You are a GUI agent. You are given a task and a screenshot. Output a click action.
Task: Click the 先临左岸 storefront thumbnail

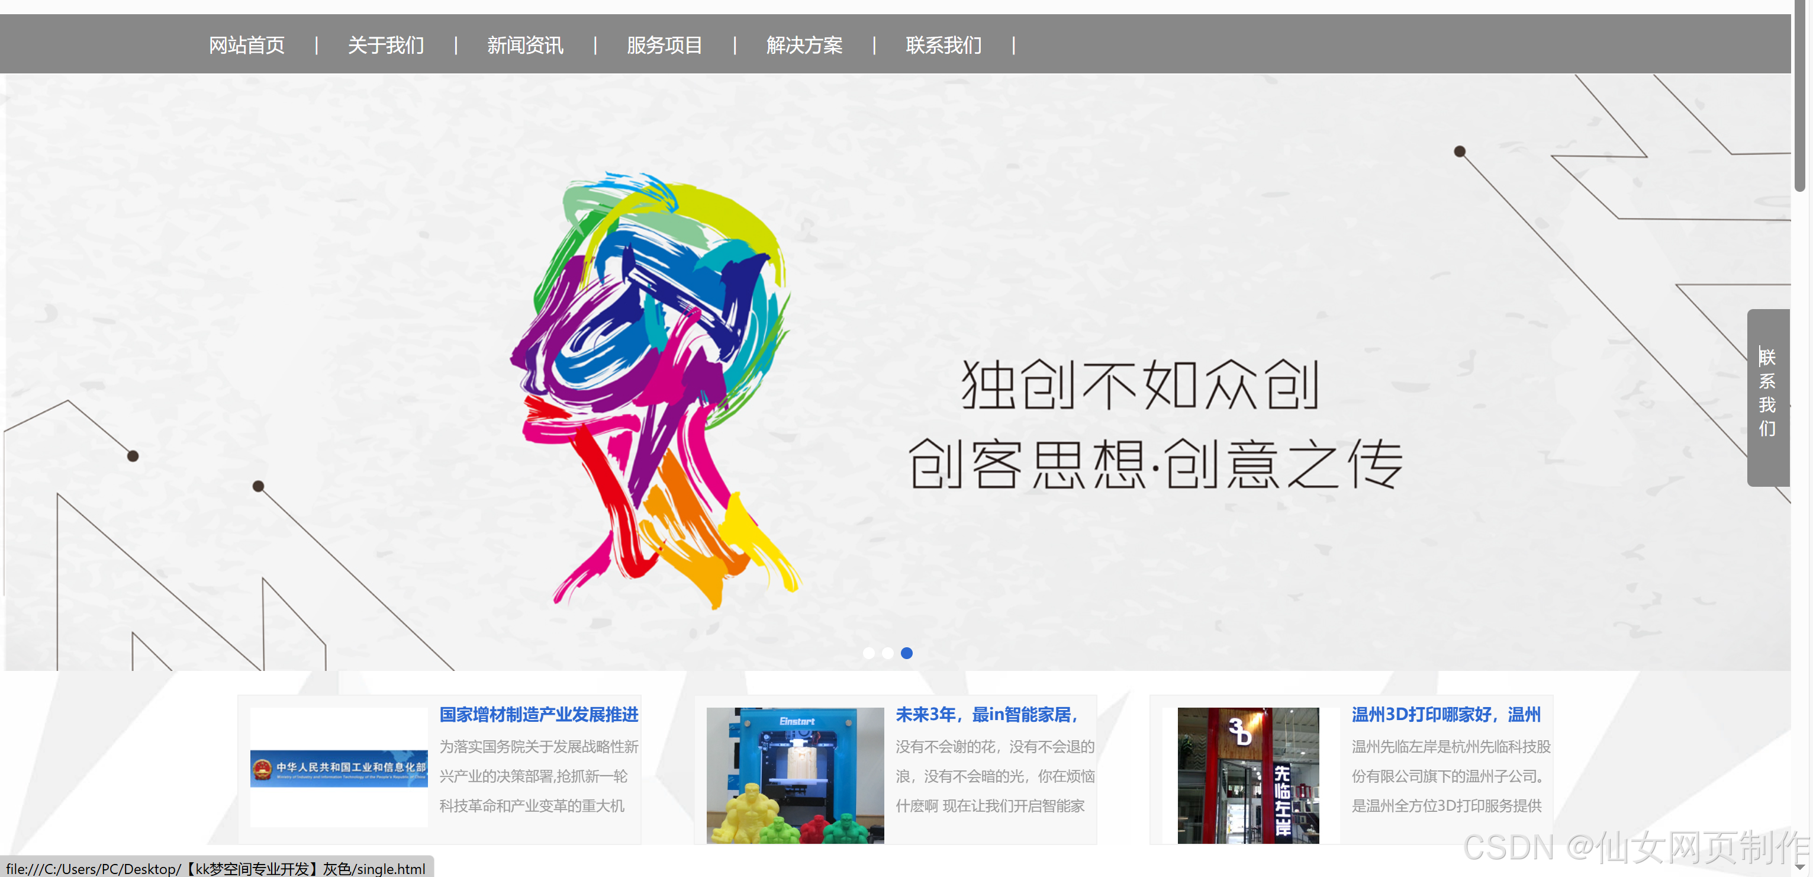1248,774
